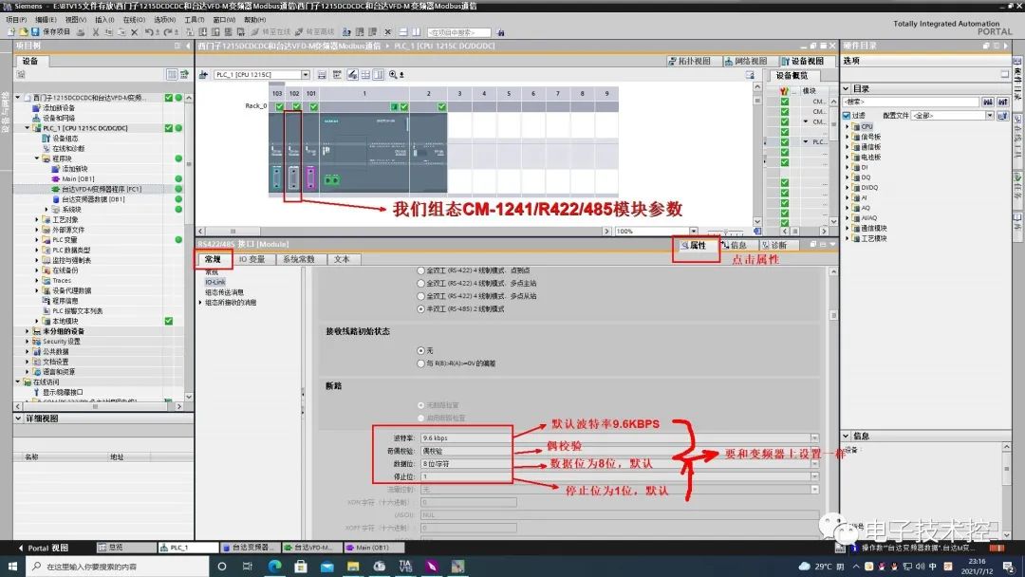Click the catalog profile settings icon

click(1003, 116)
